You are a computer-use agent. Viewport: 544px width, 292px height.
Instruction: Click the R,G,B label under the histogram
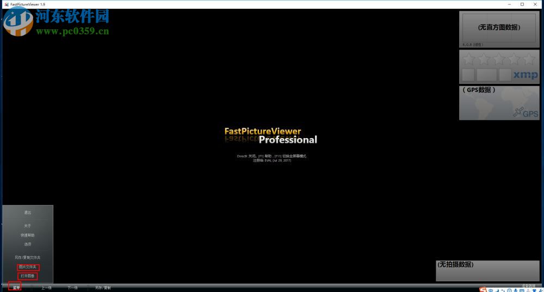tap(473, 45)
